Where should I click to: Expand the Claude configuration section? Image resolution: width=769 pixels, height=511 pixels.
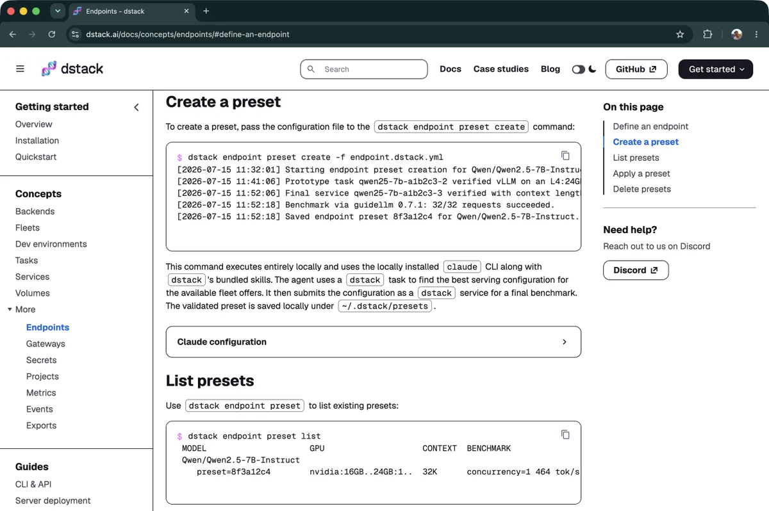pos(374,342)
